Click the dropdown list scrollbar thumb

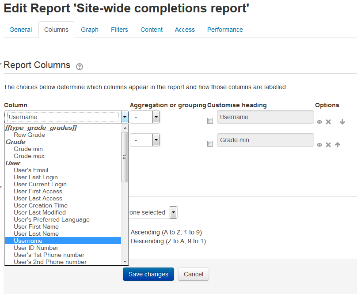[125, 157]
